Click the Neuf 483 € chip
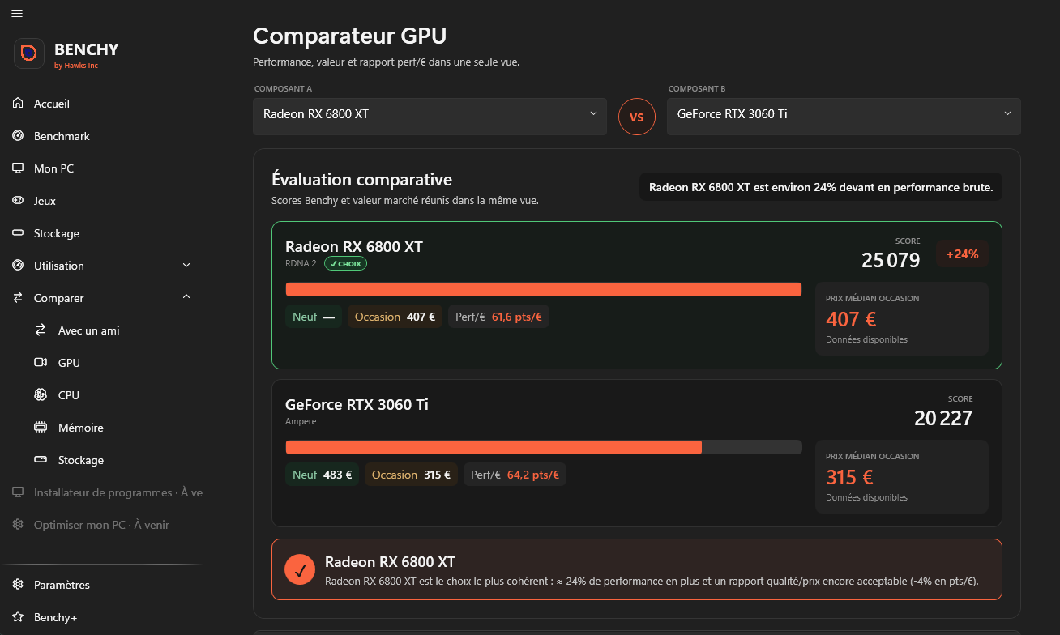 click(322, 475)
